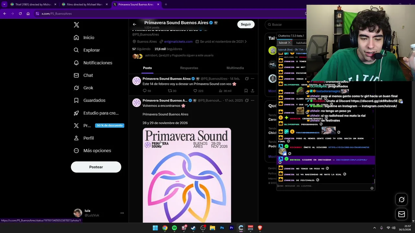Close the luizvuk tab in Chatterino
This screenshot has height=233, width=415.
tap(289, 43)
